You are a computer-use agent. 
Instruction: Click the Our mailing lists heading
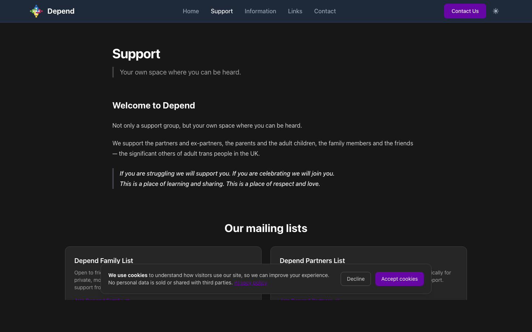point(266,228)
